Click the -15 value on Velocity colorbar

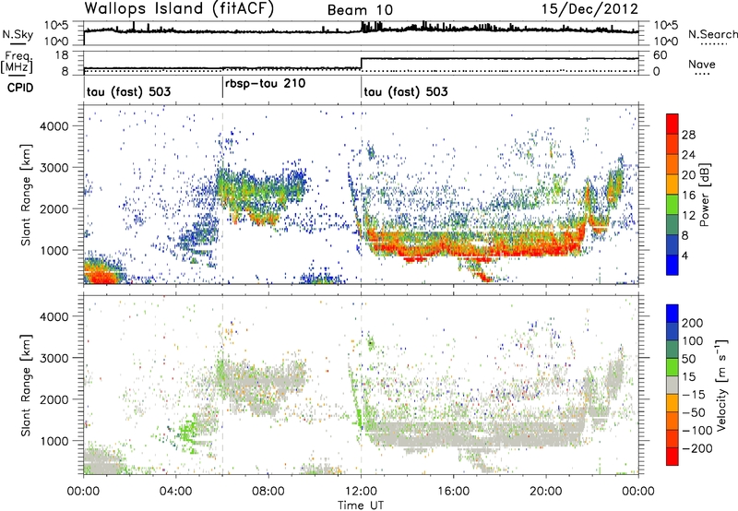(x=694, y=395)
